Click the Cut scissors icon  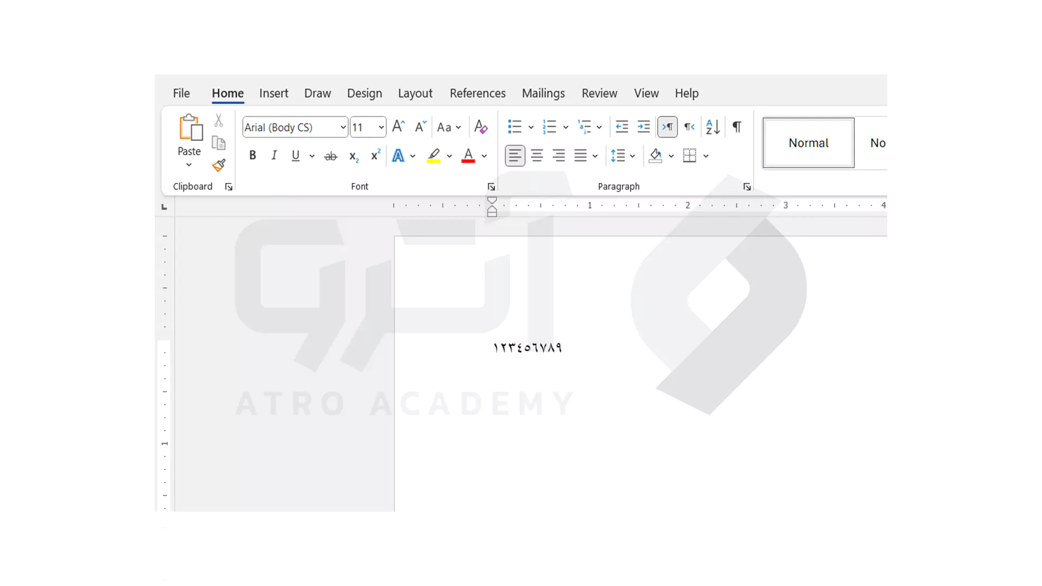[x=219, y=120]
